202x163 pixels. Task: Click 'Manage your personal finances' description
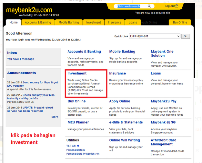[86, 129]
